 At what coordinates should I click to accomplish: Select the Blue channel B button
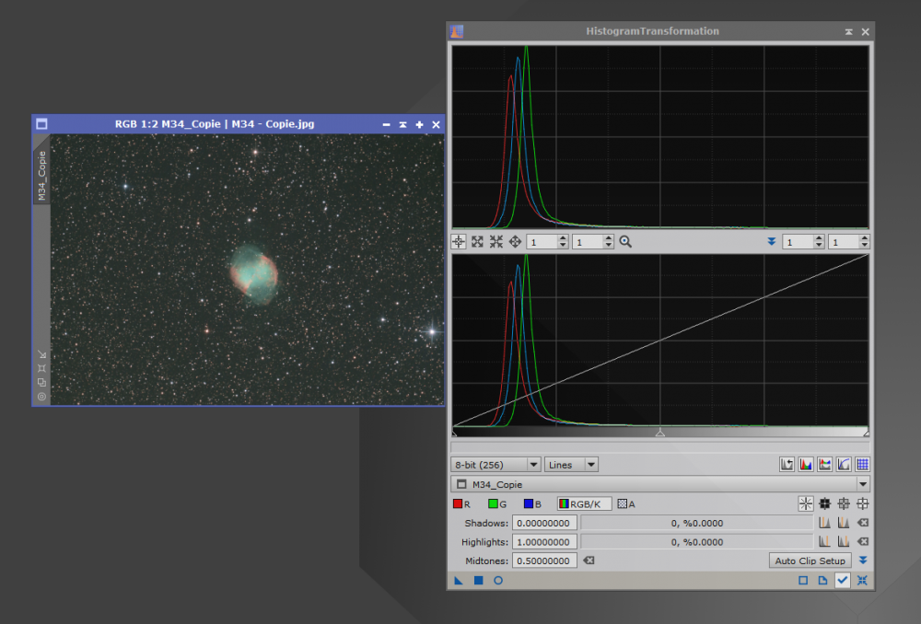click(532, 503)
